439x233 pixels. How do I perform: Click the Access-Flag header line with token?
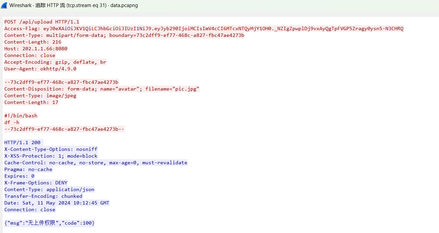pyautogui.click(x=204, y=28)
